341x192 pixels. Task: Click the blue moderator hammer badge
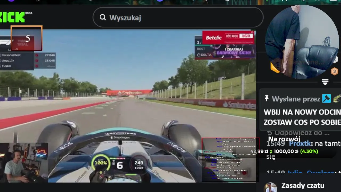click(326, 99)
